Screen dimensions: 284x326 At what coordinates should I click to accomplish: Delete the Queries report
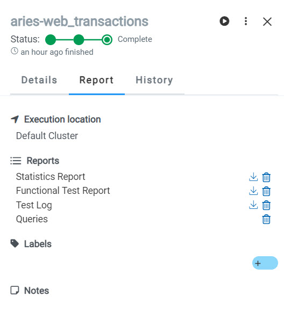[266, 219]
